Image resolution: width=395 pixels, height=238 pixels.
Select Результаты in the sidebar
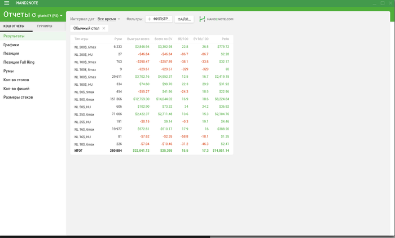tap(33, 36)
